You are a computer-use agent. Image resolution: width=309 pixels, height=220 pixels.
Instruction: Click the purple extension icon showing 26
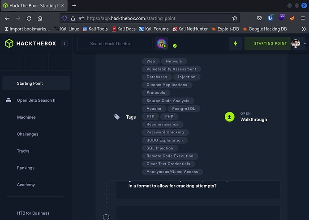282,17
